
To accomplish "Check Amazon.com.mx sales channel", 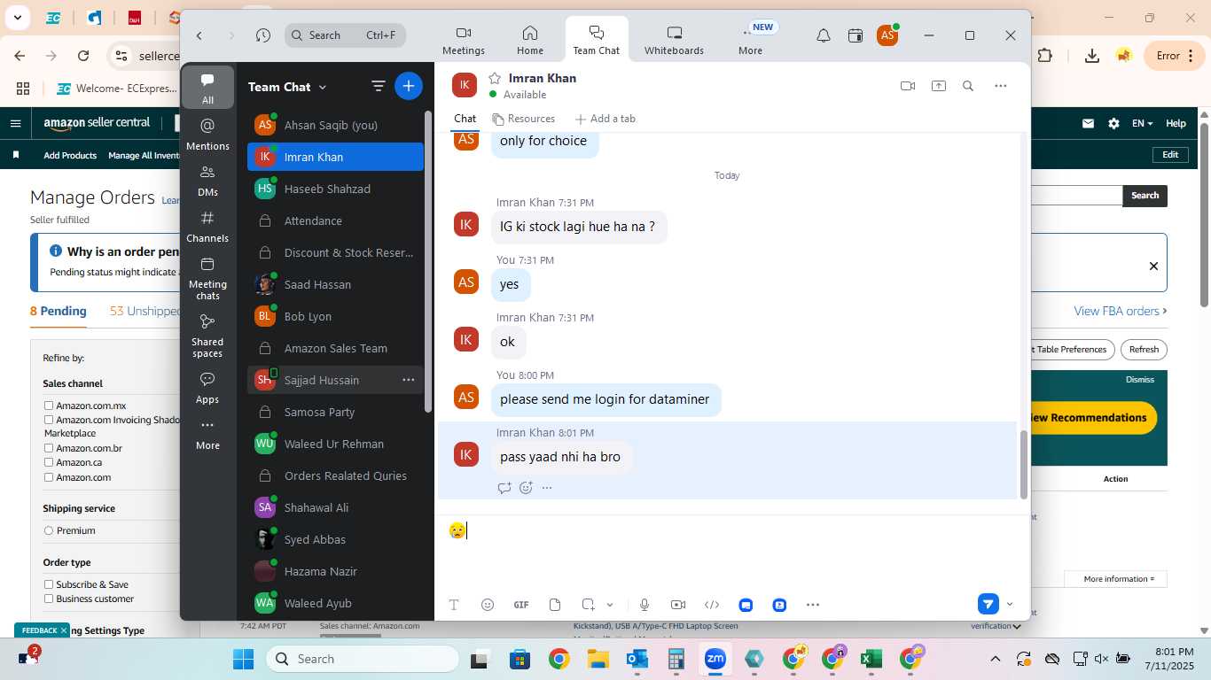I will 50,406.
